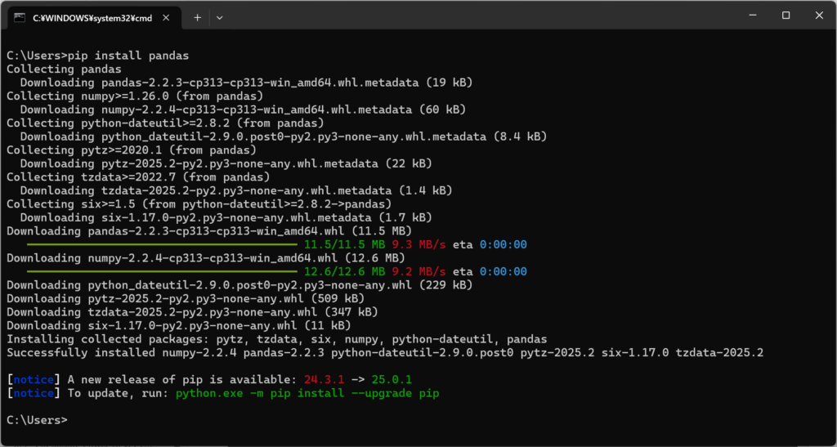Click the '9.3 MB/s' download speed

coord(418,244)
